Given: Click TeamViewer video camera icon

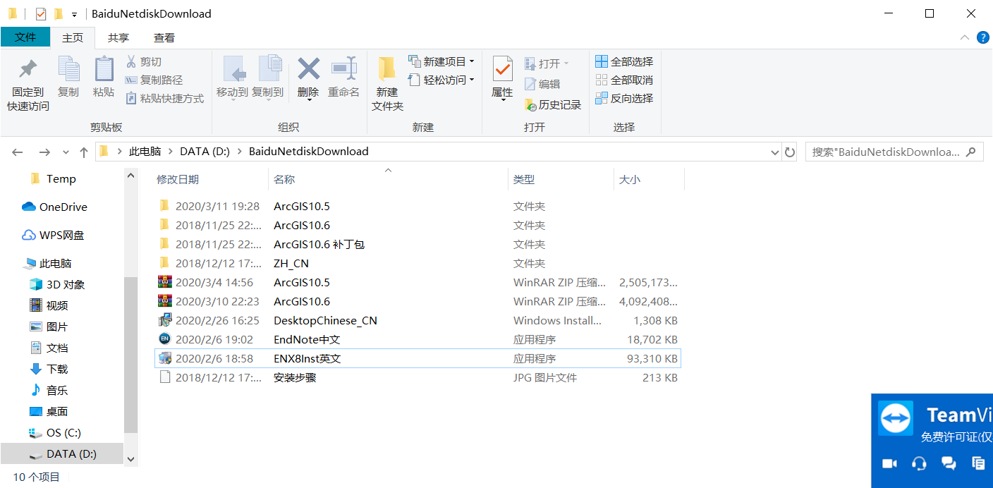Looking at the screenshot, I should [x=889, y=463].
